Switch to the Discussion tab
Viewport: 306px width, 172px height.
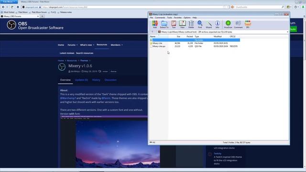(x=110, y=80)
